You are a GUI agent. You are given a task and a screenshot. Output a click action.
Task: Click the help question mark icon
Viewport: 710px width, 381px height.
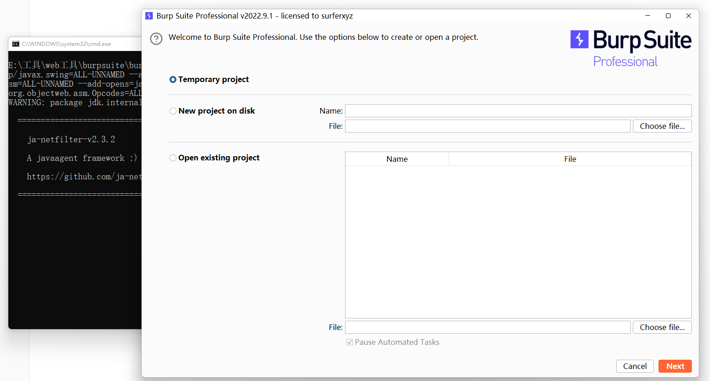point(156,38)
